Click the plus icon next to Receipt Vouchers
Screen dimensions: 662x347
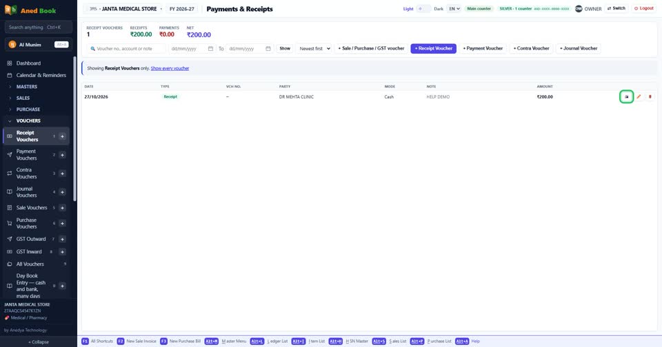pos(62,136)
